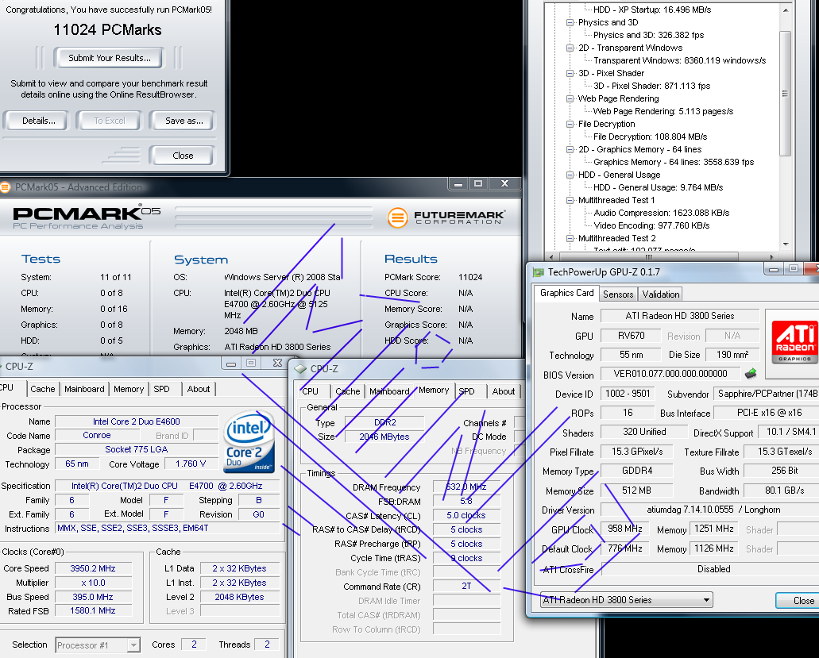This screenshot has width=819, height=658.
Task: Maximize the PCMark05 Advanced Edition window
Action: pos(478,183)
